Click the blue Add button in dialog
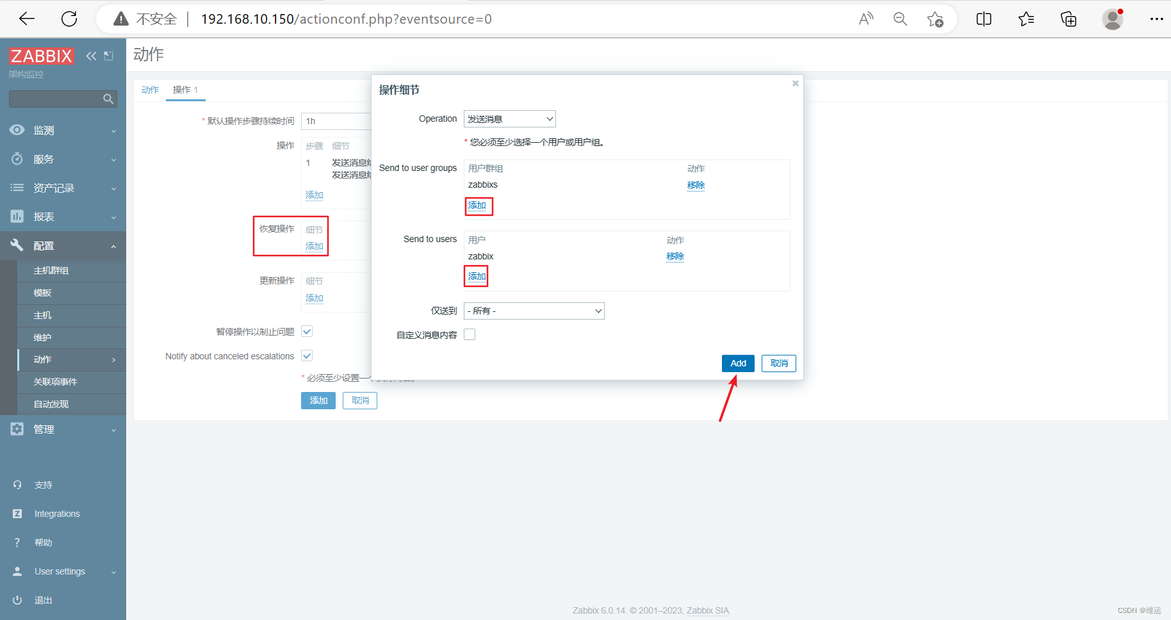 (738, 363)
